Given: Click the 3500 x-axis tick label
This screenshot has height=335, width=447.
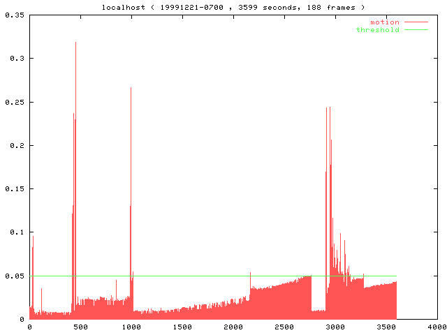Looking at the screenshot, I should [x=386, y=327].
